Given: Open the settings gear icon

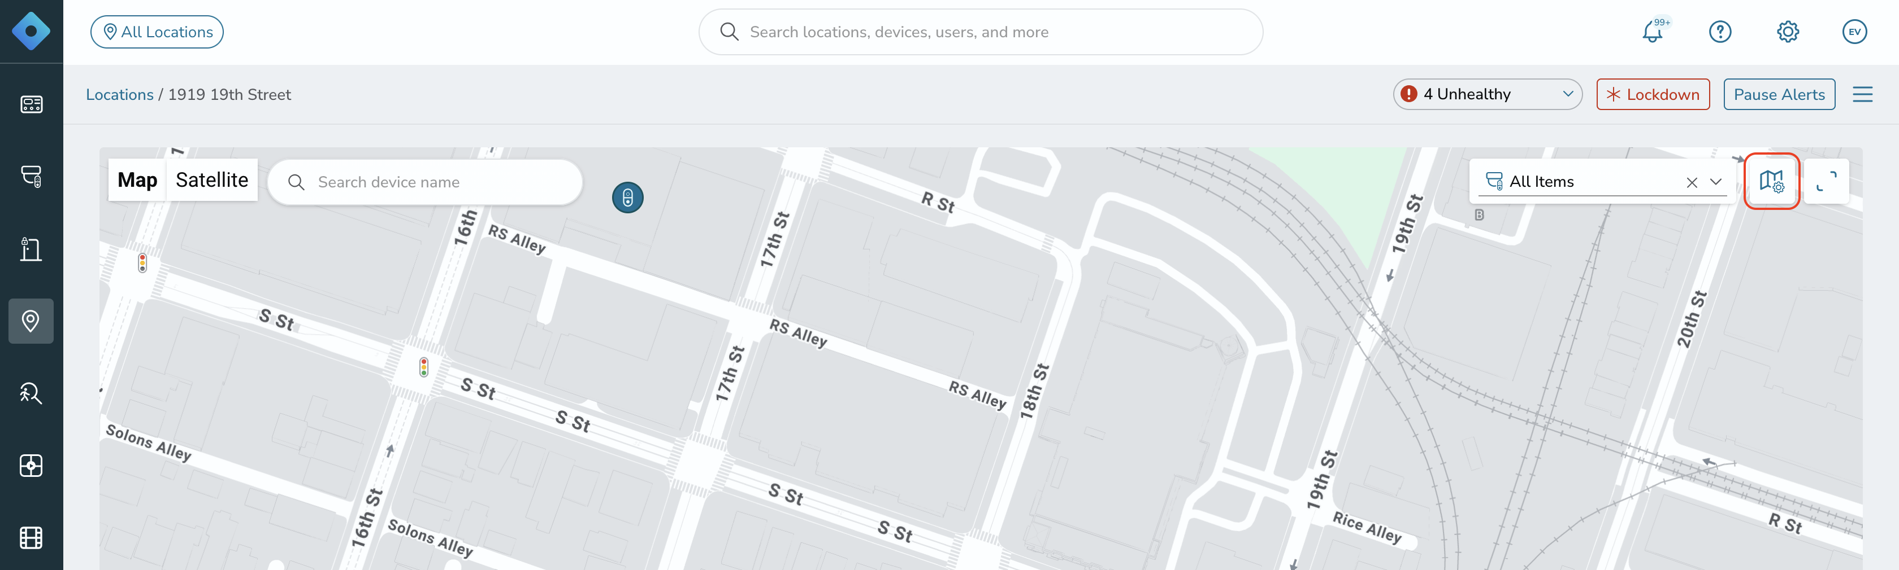Looking at the screenshot, I should click(x=1788, y=32).
